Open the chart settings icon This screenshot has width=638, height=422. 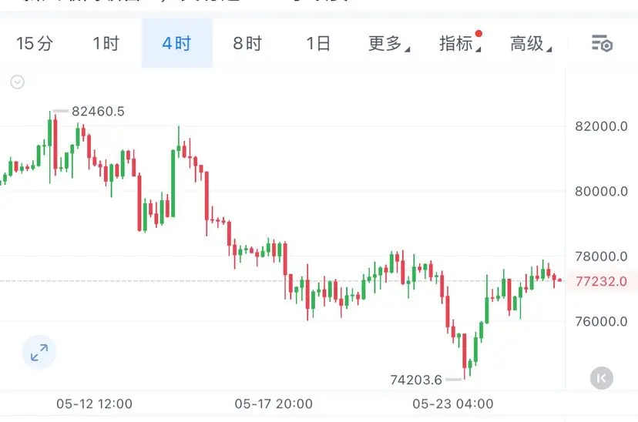(x=602, y=43)
